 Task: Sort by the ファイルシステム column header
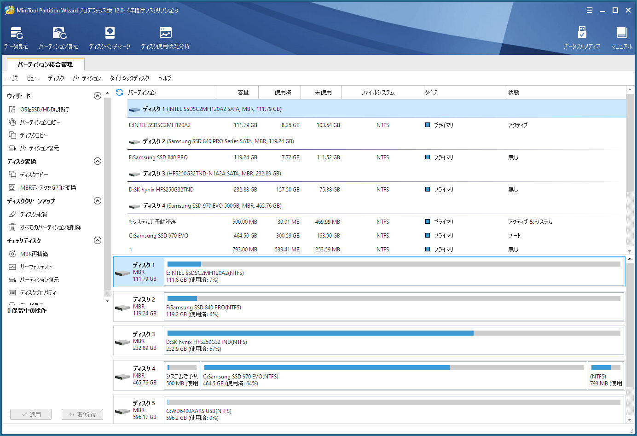[382, 92]
